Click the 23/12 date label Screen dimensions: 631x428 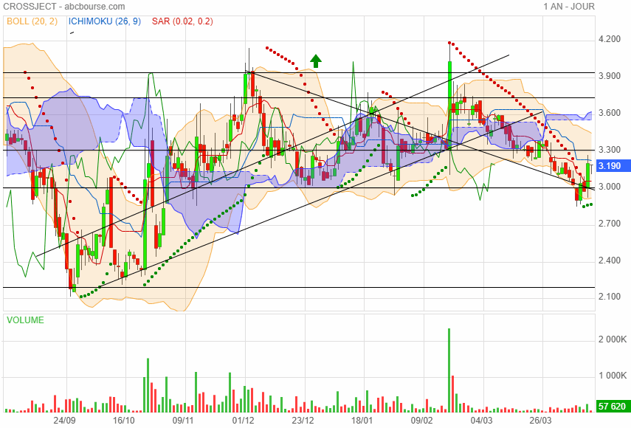pos(303,421)
